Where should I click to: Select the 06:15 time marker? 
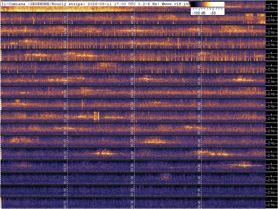click(x=65, y=131)
